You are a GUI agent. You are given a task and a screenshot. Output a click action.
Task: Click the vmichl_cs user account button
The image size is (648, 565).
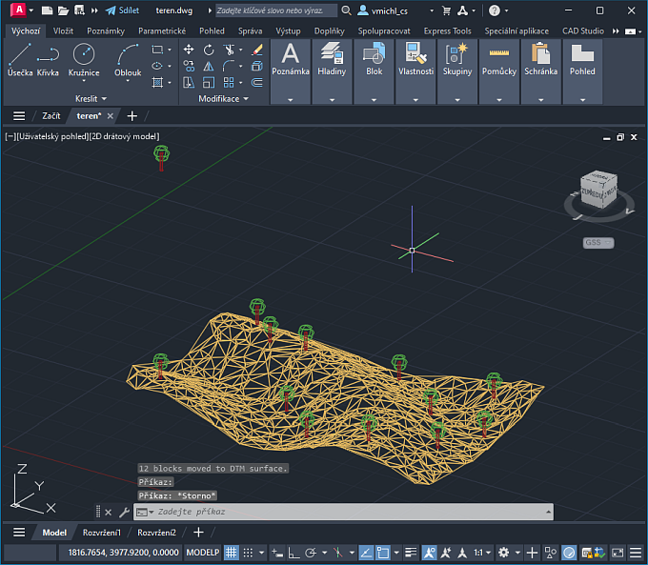click(387, 10)
